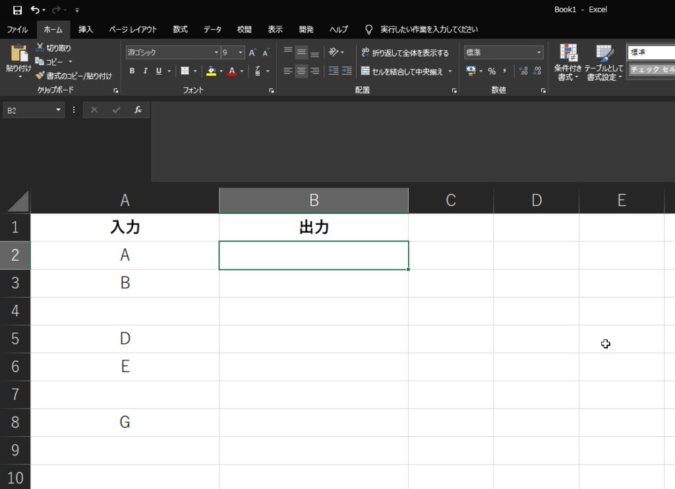Click the percent style icon
The width and height of the screenshot is (675, 489).
point(492,71)
